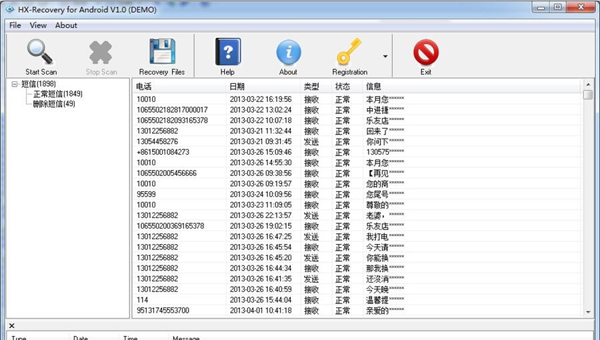Select 删除短信(49) in the tree
Image resolution: width=600 pixels, height=340 pixels.
click(54, 104)
